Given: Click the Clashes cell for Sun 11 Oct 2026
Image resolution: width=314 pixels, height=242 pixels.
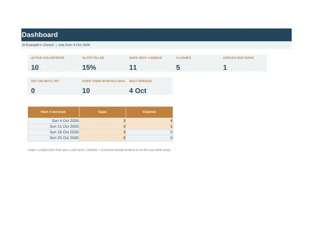Looking at the screenshot, I should click(x=149, y=126).
